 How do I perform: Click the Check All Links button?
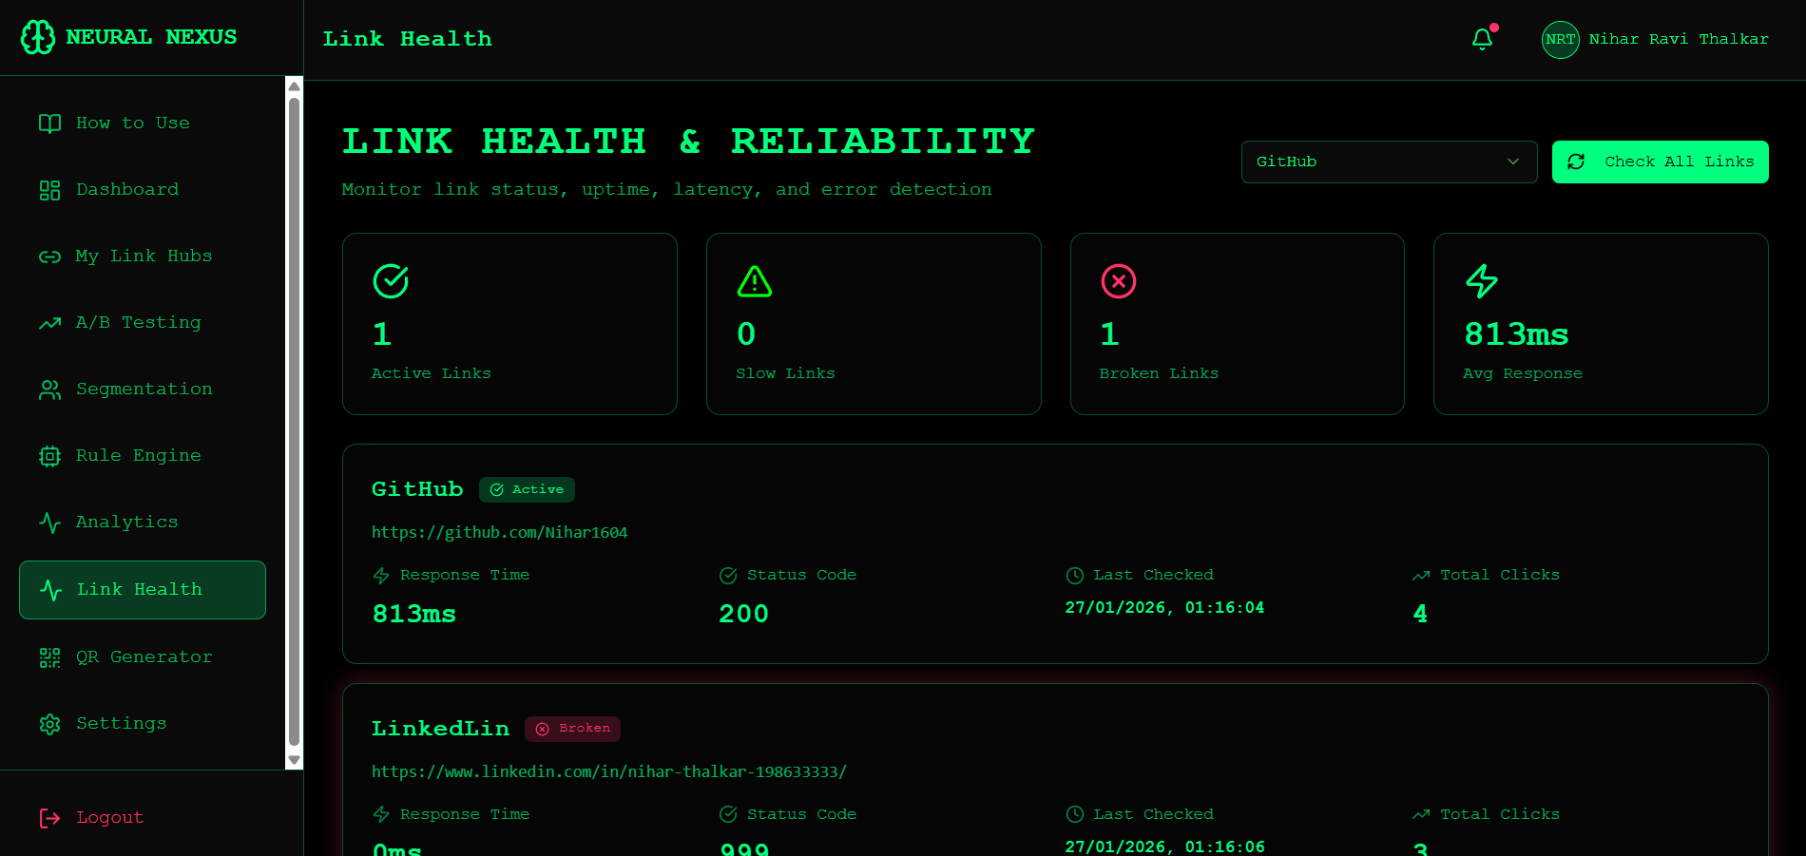pos(1660,162)
